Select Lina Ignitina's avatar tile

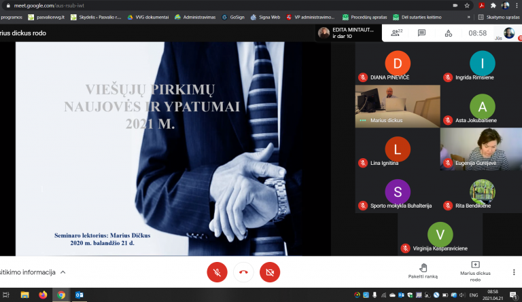[x=398, y=149]
